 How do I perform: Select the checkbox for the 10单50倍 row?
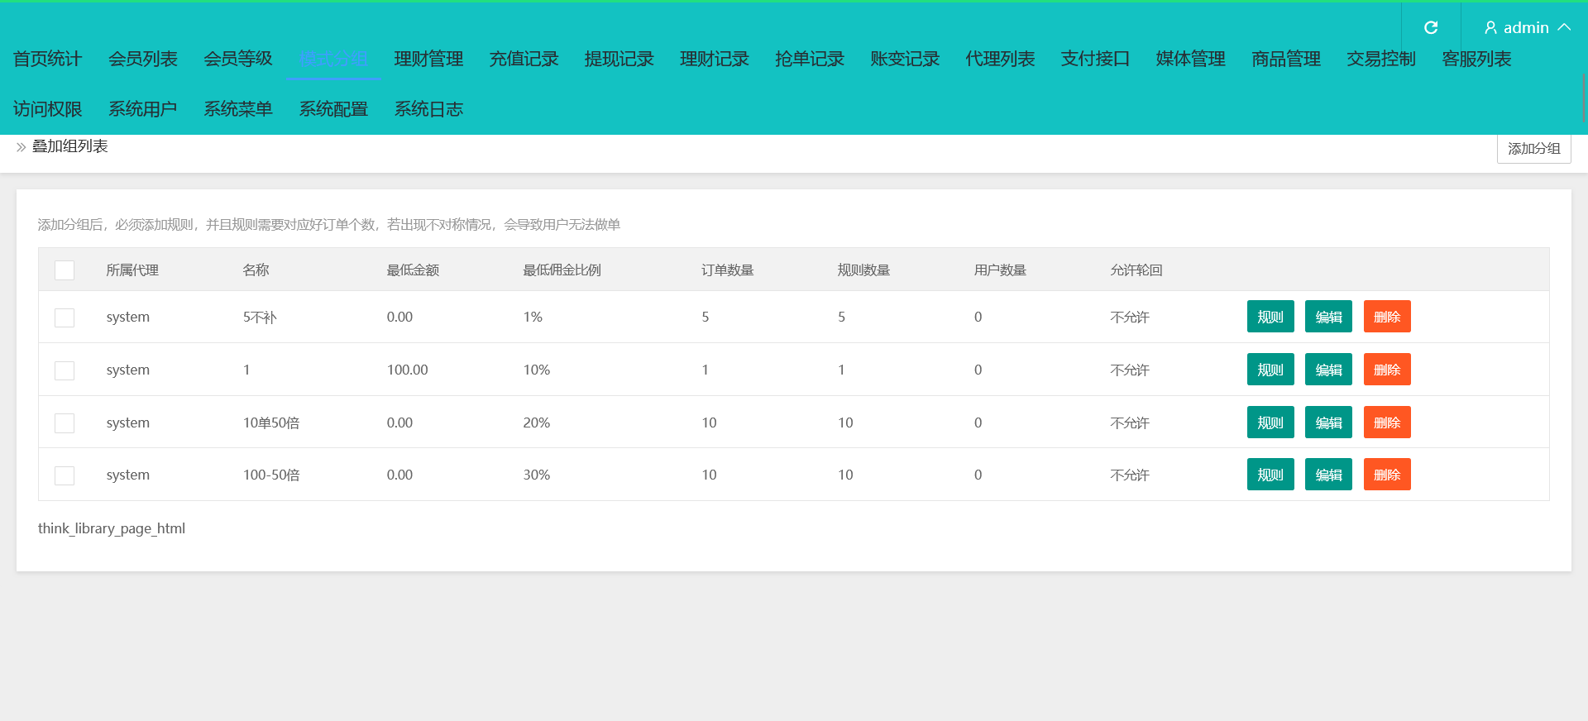click(x=65, y=423)
